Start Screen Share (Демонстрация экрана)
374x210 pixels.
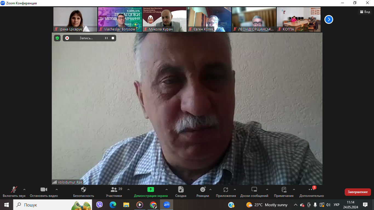(x=150, y=190)
